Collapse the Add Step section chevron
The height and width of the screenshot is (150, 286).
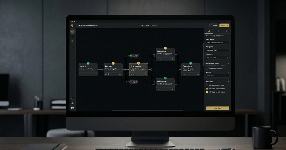pyautogui.click(x=228, y=82)
